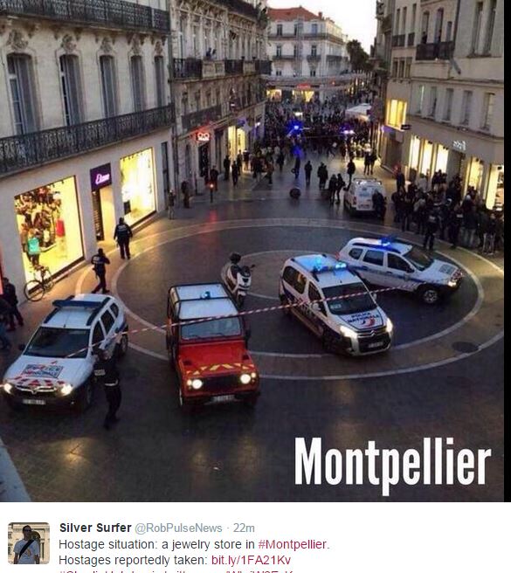Click the red fire service jeep in photo
The image size is (511, 573).
[212, 346]
